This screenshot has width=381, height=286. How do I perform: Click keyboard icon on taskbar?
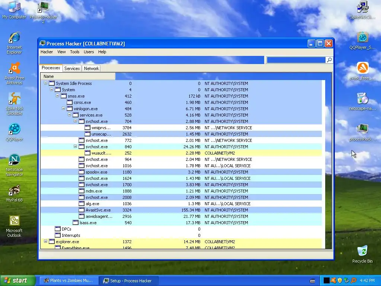pos(313,281)
